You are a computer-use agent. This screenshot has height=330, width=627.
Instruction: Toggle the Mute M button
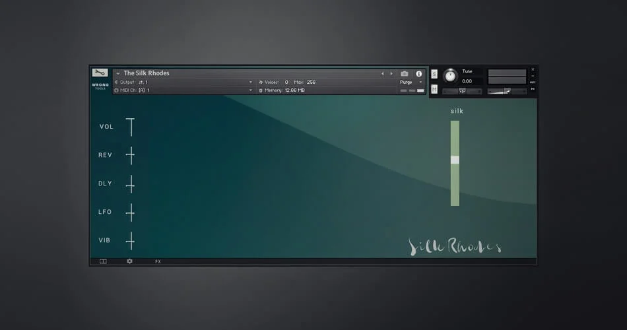[x=434, y=89]
